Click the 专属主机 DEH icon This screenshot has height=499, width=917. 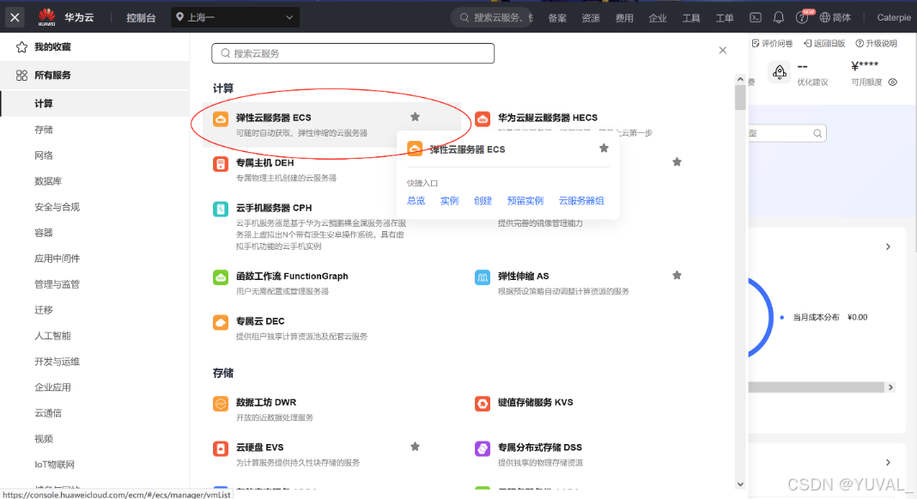click(x=221, y=164)
